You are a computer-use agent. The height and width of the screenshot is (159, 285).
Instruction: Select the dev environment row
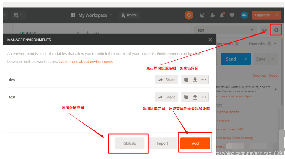coord(108,80)
